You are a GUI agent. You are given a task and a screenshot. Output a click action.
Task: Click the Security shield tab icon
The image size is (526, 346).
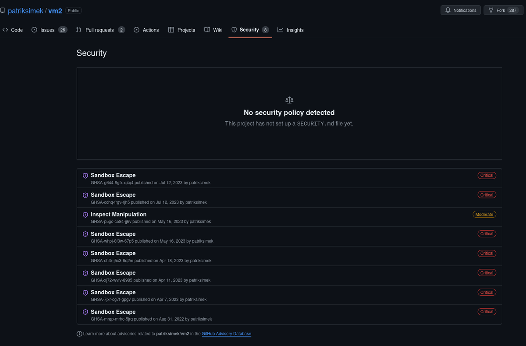pyautogui.click(x=234, y=30)
